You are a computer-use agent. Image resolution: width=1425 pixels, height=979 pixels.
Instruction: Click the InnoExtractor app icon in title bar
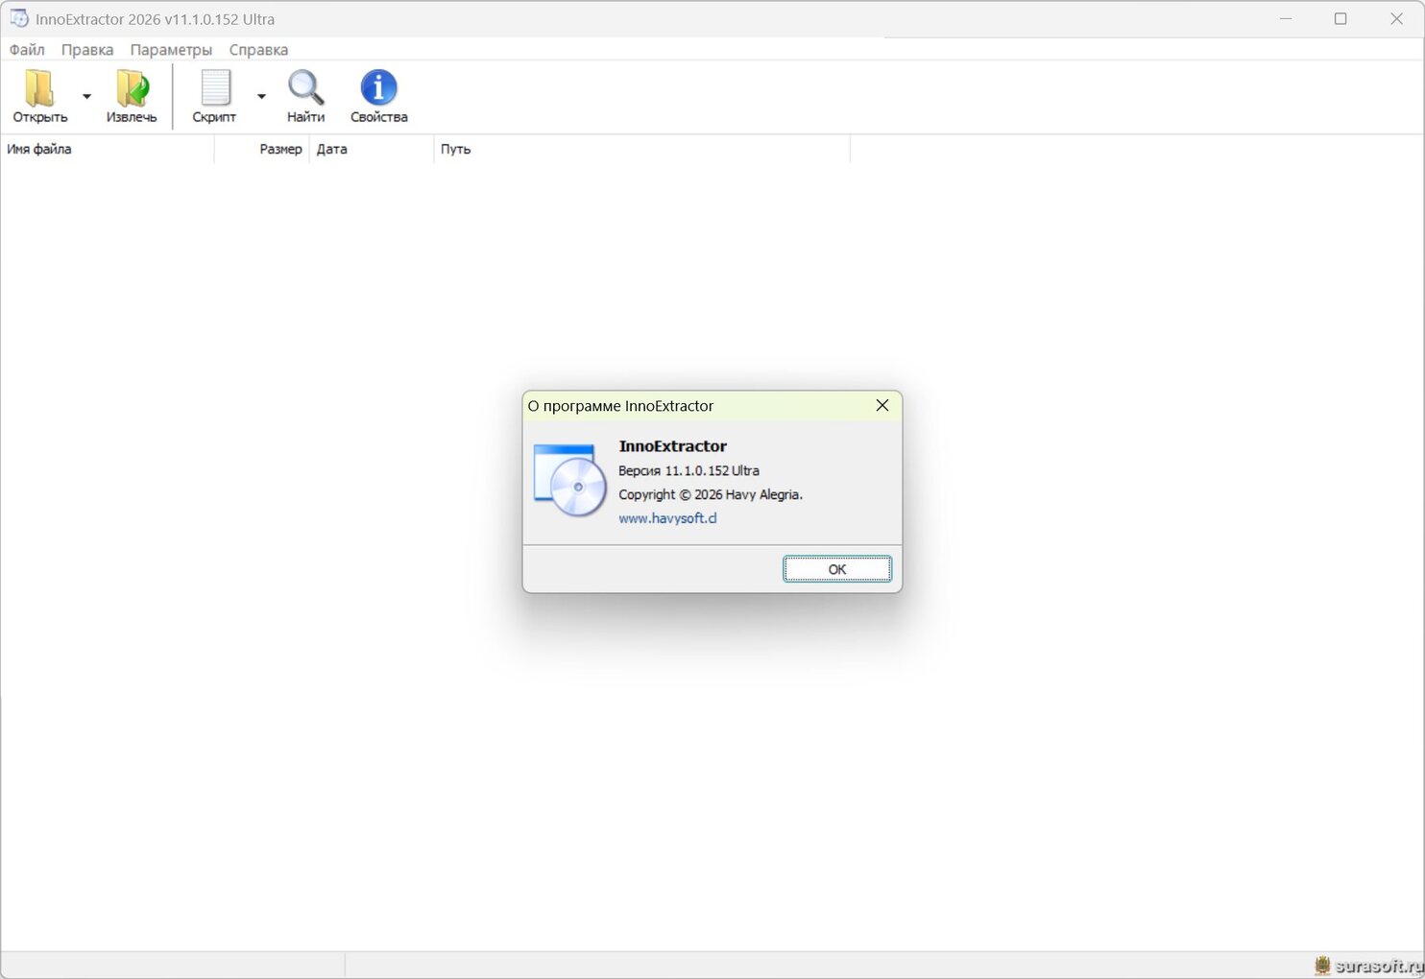19,18
